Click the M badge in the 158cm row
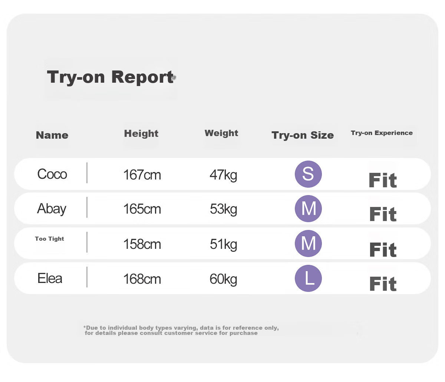The image size is (445, 382). [x=308, y=243]
